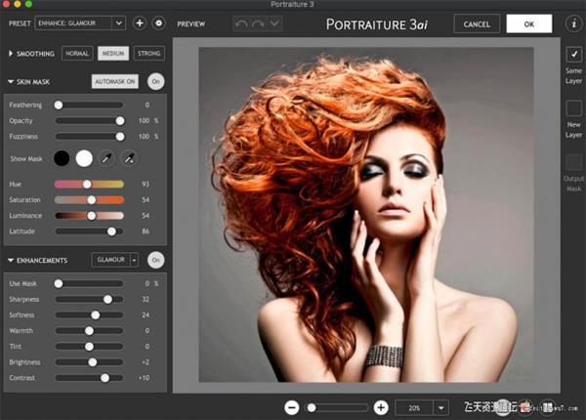Image resolution: width=586 pixels, height=420 pixels.
Task: Toggle the Enhancements On switch
Action: tap(155, 260)
